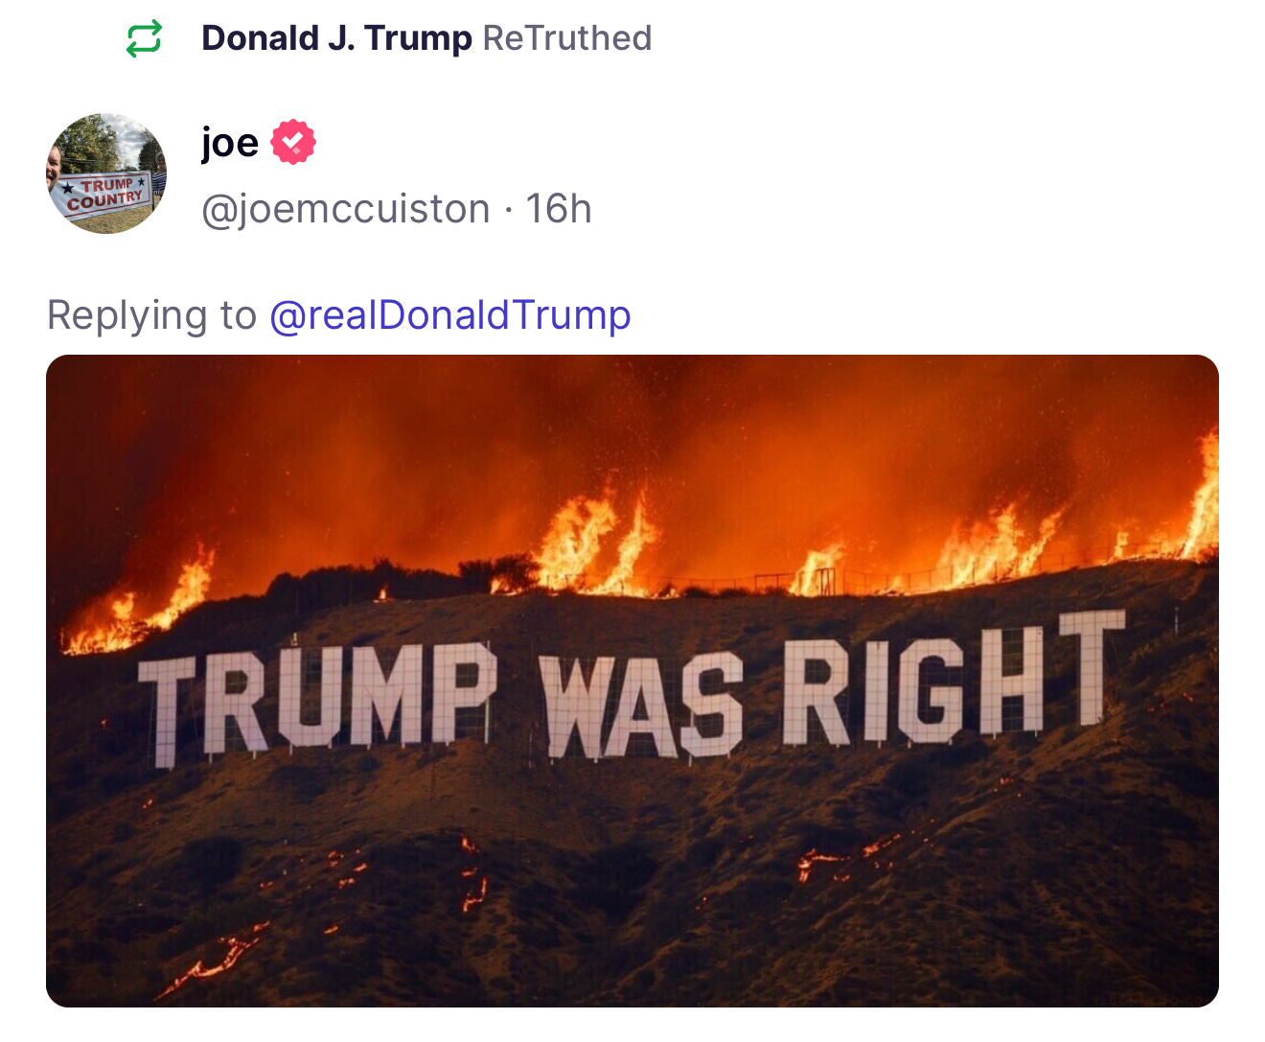Open the @realDonaldTrump mention link

(450, 314)
